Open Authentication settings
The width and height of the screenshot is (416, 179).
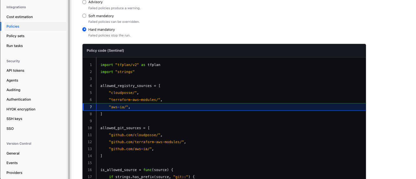tap(19, 99)
